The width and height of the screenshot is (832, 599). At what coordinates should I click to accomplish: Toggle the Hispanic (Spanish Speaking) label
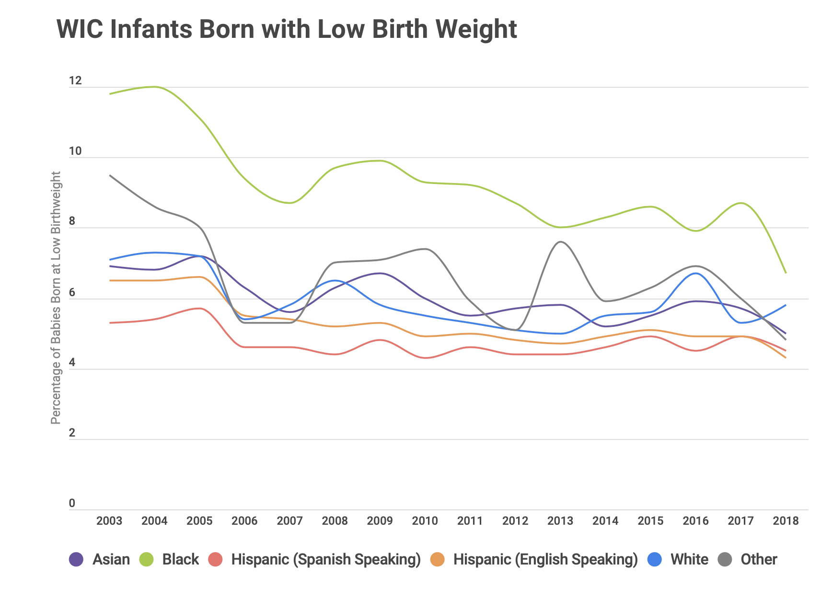tap(326, 559)
